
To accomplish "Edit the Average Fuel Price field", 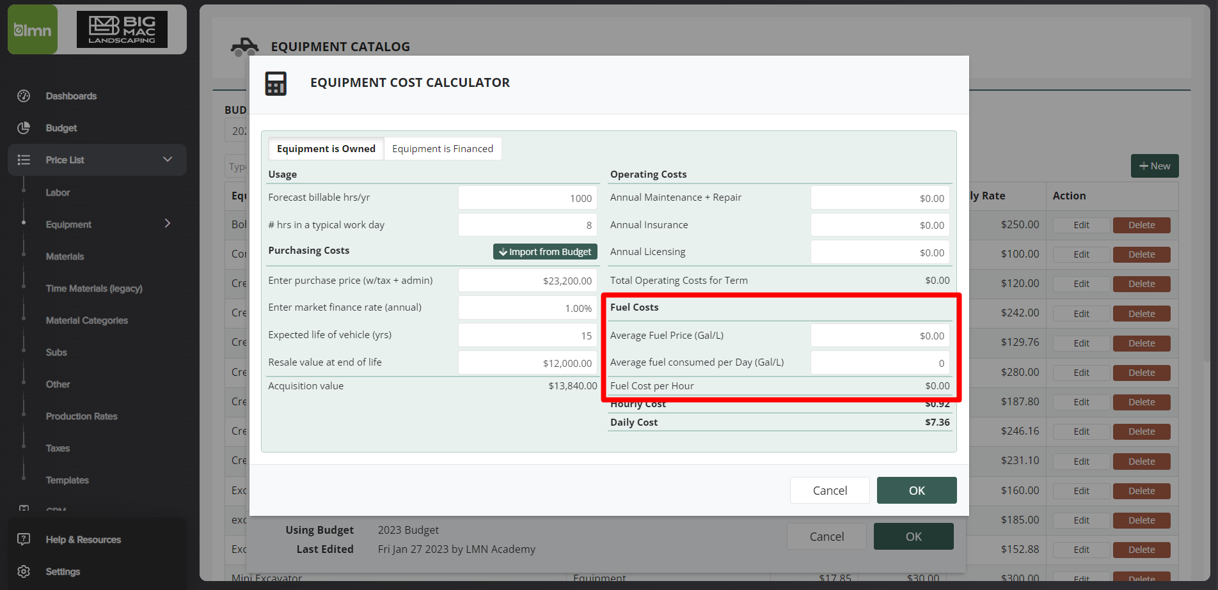I will pyautogui.click(x=880, y=336).
